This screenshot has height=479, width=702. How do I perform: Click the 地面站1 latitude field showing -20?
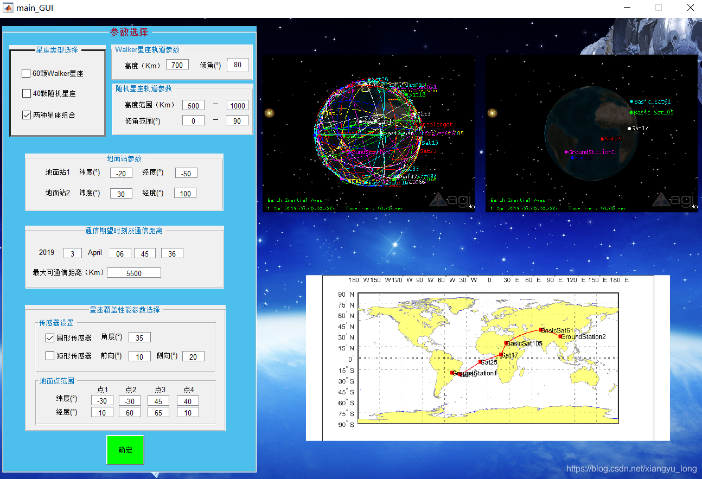pos(120,173)
